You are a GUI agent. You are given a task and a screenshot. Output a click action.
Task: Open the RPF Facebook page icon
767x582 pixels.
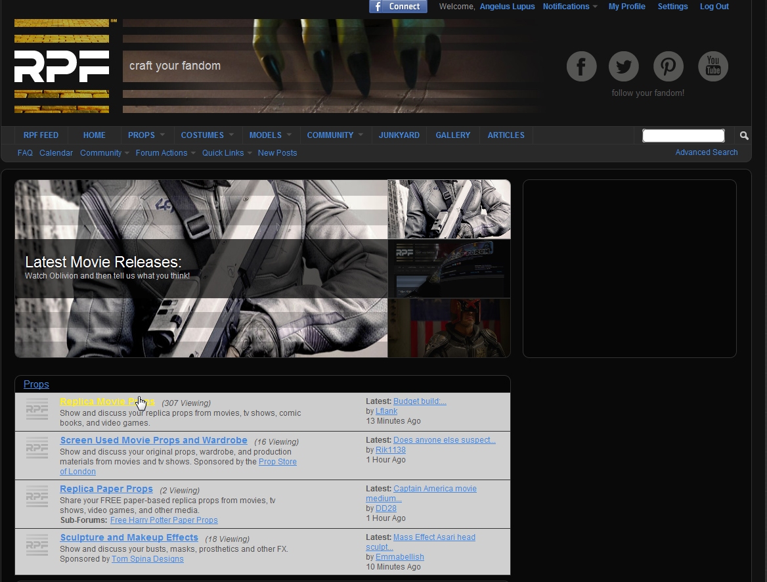click(x=581, y=66)
